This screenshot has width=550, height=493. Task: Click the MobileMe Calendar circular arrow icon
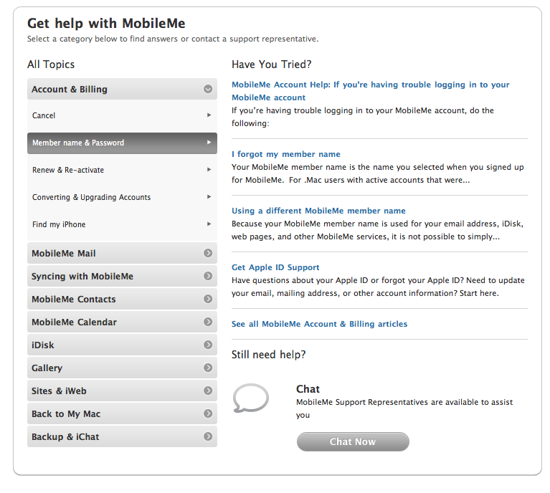[x=208, y=322]
